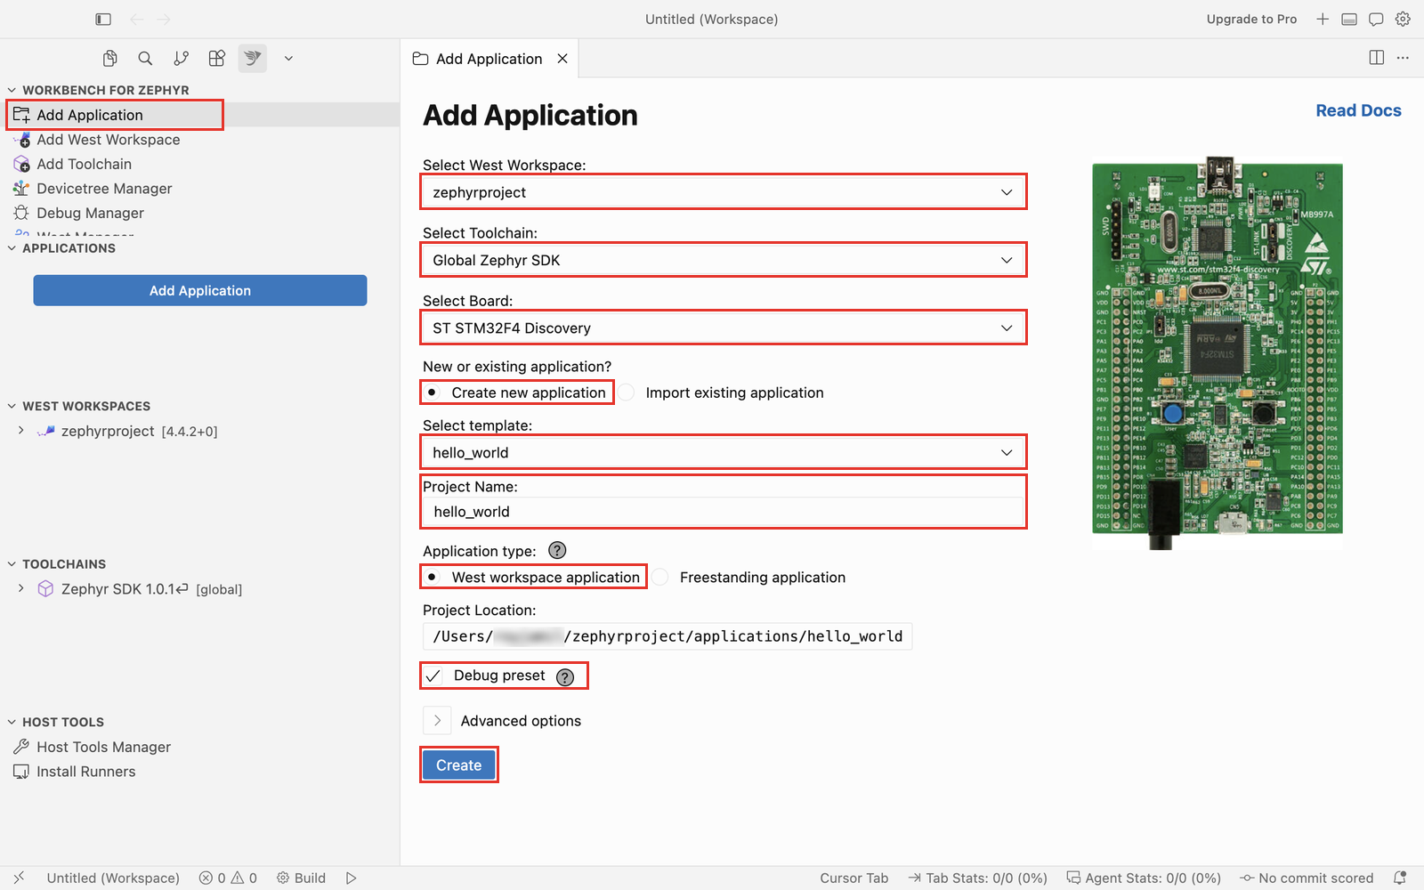The image size is (1424, 890).
Task: Expand Advanced options section
Action: point(437,721)
